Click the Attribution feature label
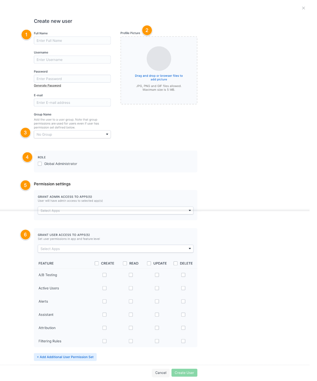Image resolution: width=317 pixels, height=381 pixels. pyautogui.click(x=47, y=328)
